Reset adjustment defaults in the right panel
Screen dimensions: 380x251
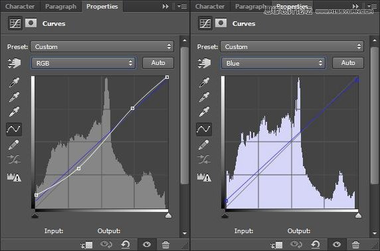316,245
